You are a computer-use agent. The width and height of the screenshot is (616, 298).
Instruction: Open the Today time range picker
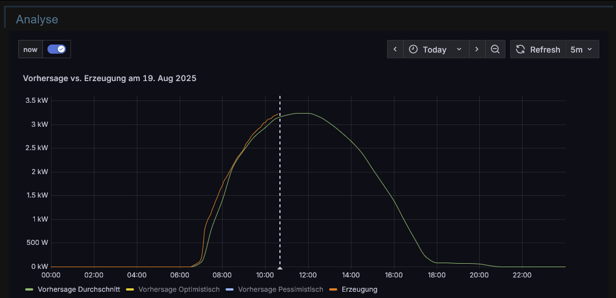[436, 49]
